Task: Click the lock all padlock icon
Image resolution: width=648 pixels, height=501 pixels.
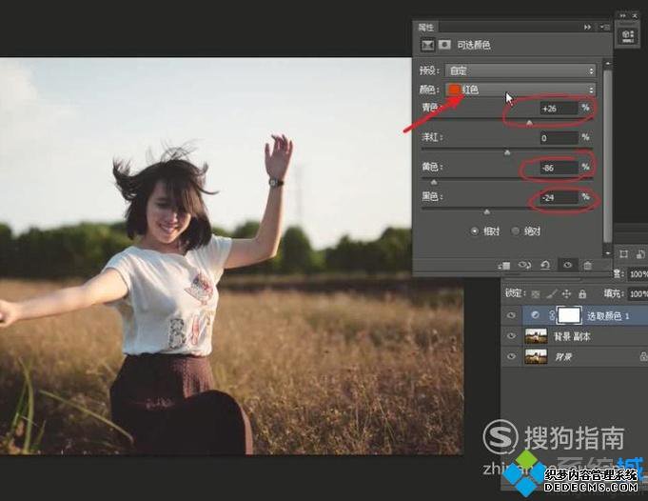Action: [x=580, y=293]
